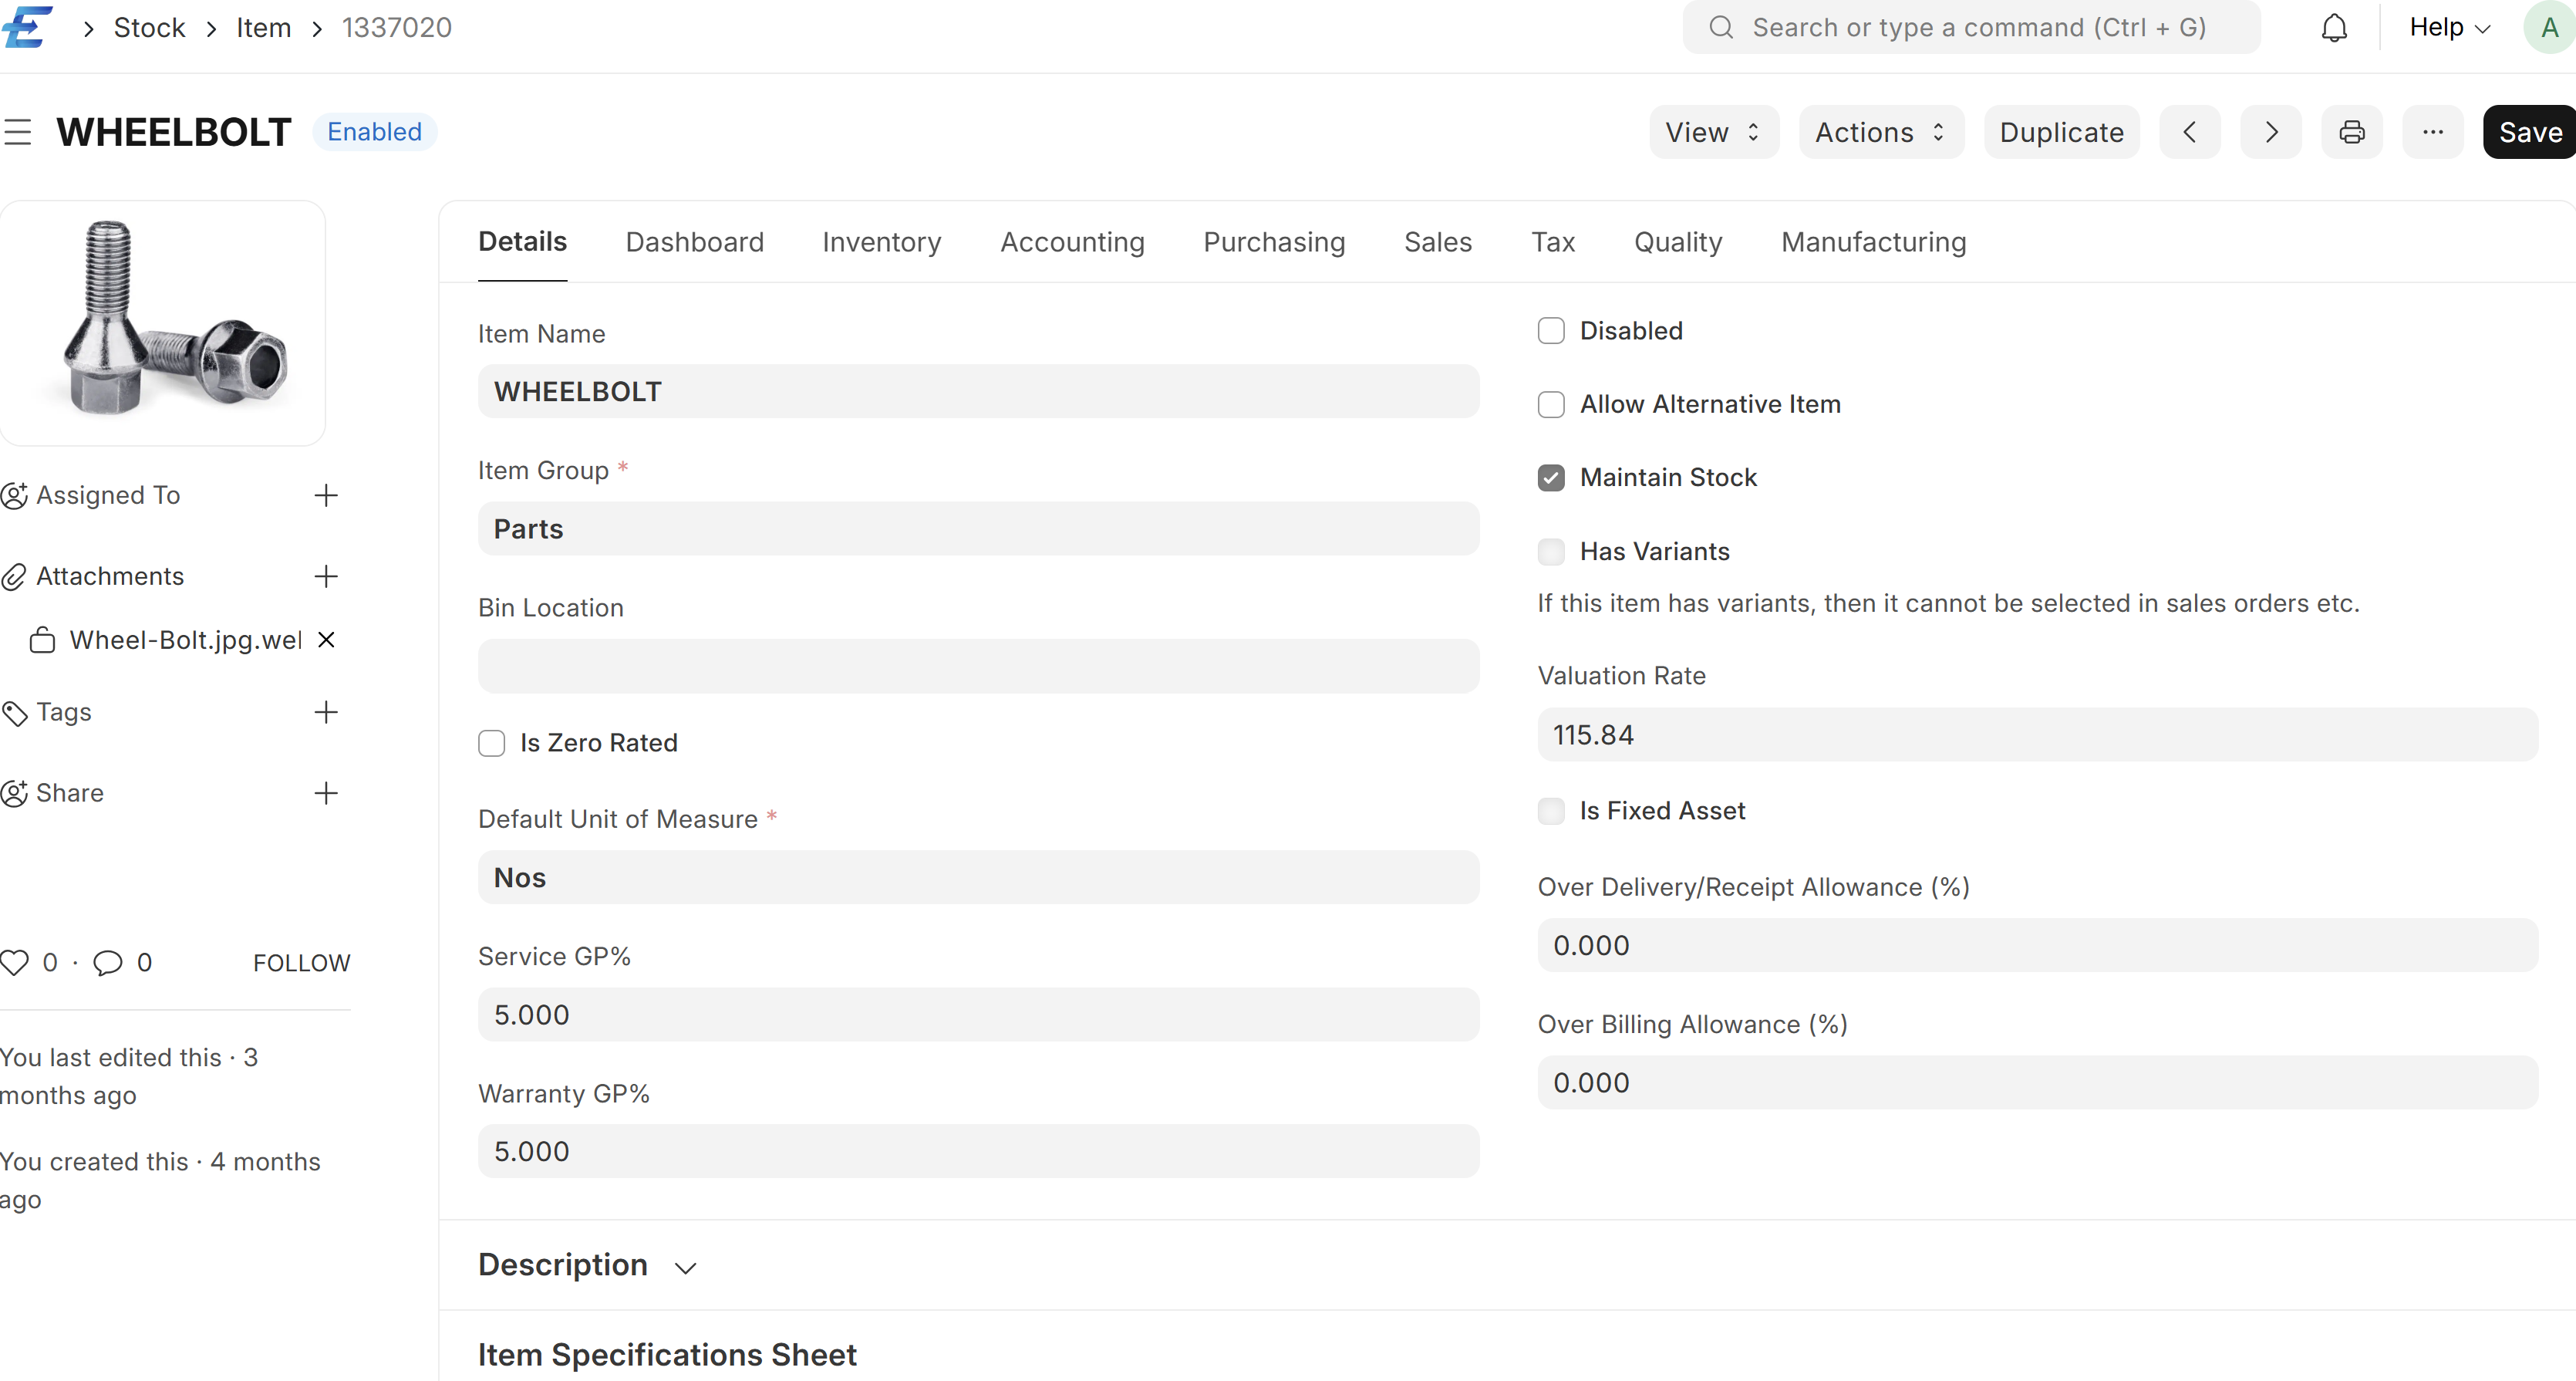Click the Valuation Rate input field
This screenshot has width=2576, height=1381.
tap(2036, 735)
